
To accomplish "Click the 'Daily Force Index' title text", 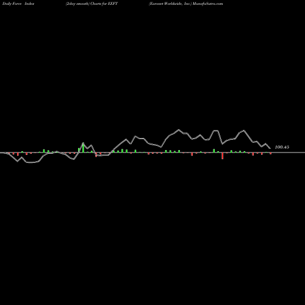I will 18,4.
